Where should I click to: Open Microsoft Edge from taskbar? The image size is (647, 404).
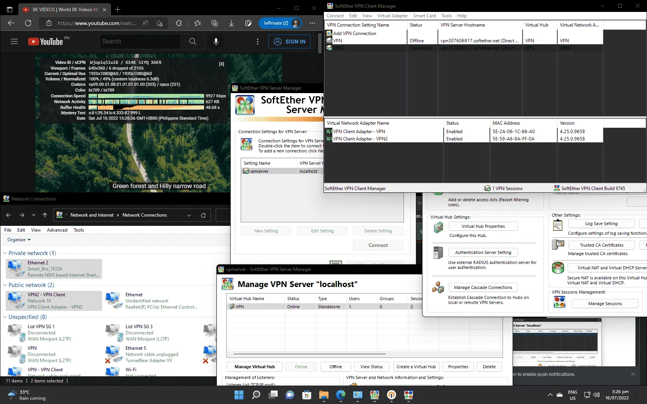(x=340, y=395)
